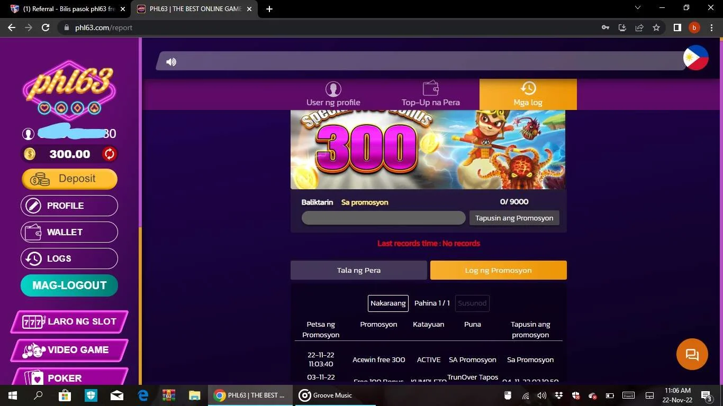Click the 300.00 balance amount
723x406 pixels.
tap(70, 154)
